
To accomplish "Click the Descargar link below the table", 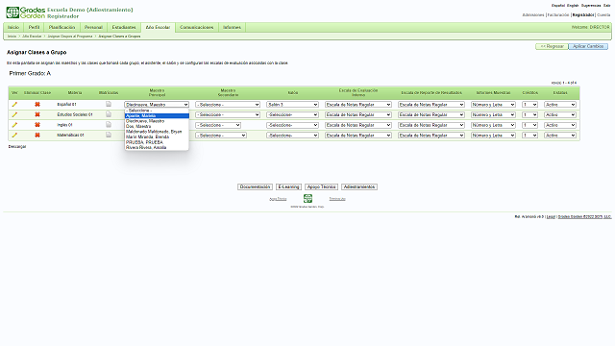I will click(x=17, y=146).
